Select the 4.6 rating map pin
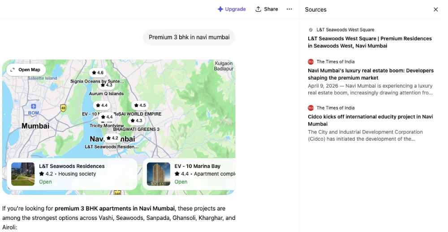This screenshot has width=448, height=232. tap(97, 73)
